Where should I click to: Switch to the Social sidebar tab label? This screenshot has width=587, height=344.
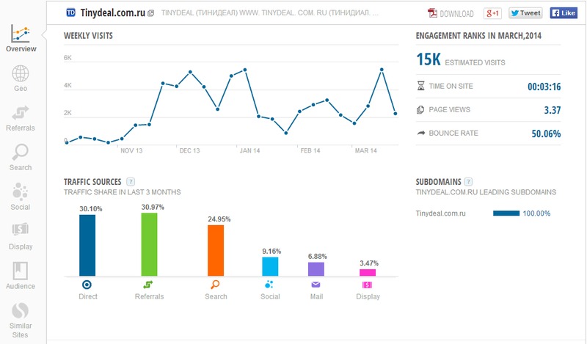(x=21, y=207)
